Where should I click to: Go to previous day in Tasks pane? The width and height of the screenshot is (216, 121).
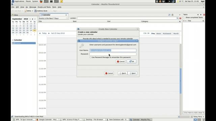coord(198,14)
